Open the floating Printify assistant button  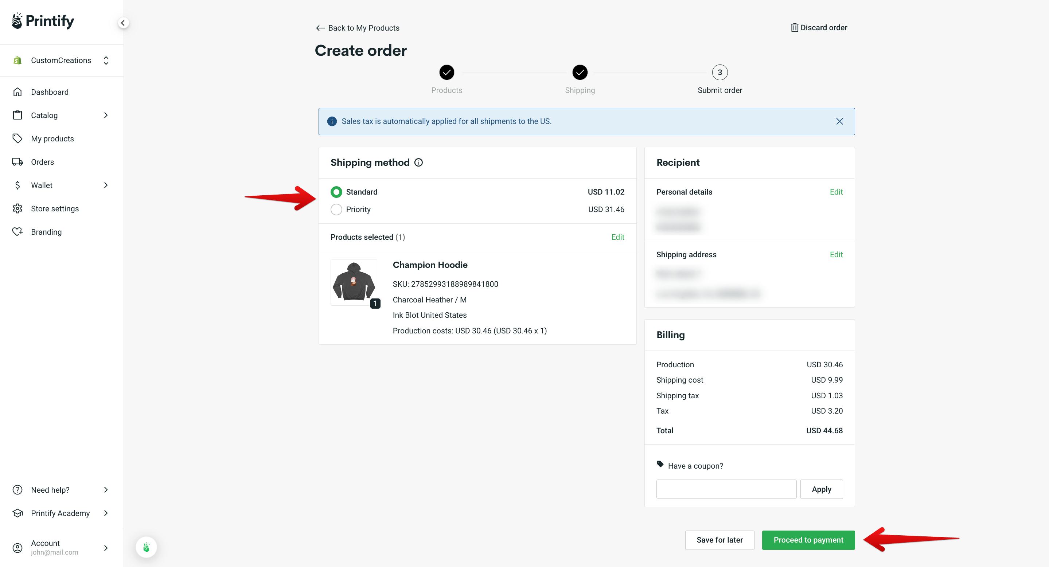pos(146,547)
